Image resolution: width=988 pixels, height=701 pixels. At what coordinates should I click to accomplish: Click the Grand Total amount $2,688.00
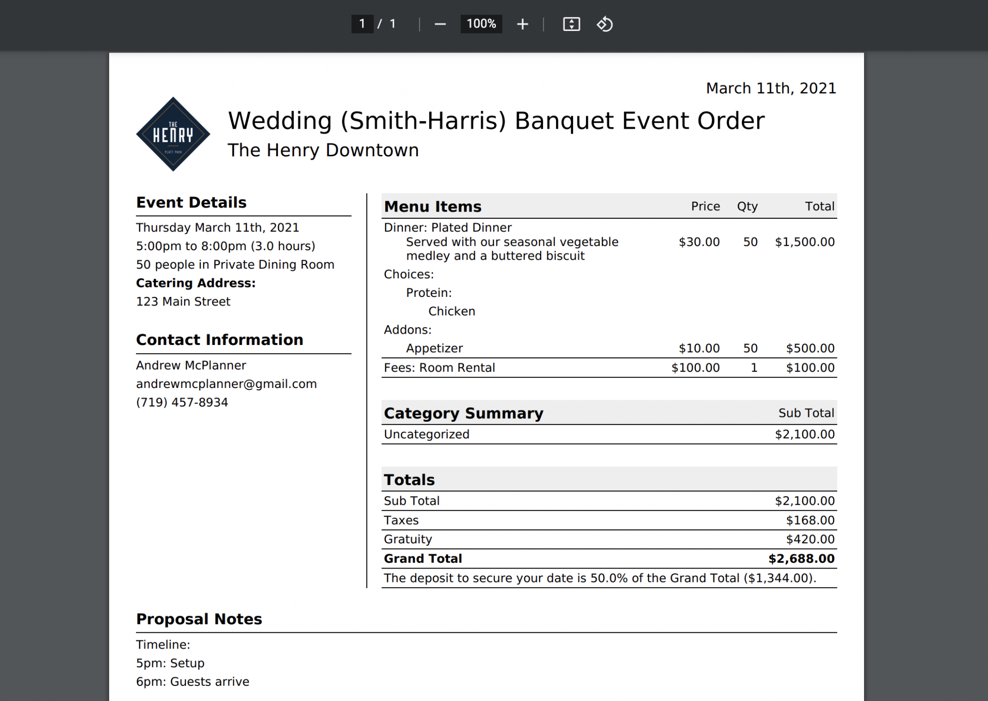click(x=801, y=559)
